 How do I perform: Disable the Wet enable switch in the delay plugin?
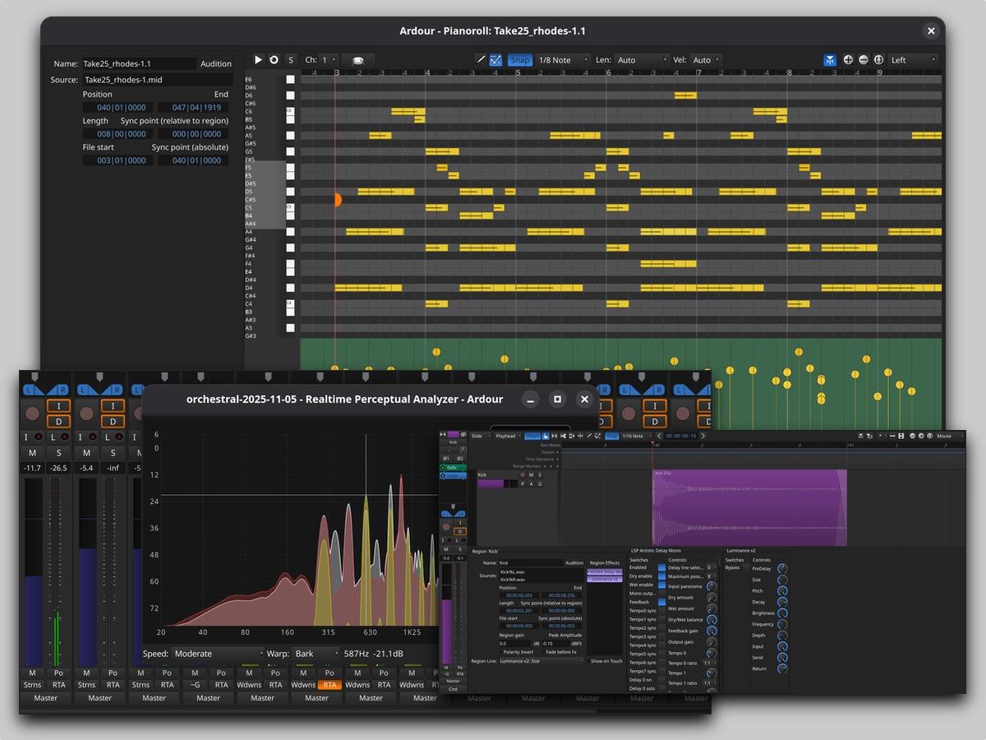(661, 585)
